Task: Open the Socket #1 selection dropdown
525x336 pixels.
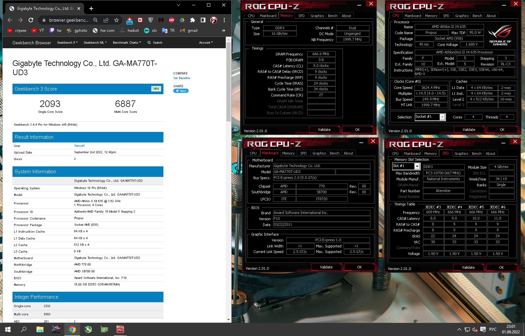Action: tap(430, 117)
